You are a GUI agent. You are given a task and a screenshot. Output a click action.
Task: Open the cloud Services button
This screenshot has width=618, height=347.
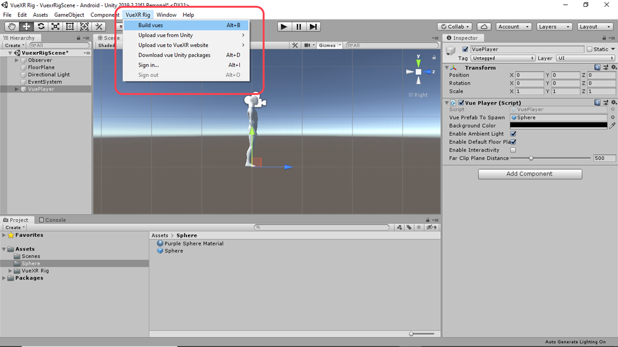pos(484,27)
